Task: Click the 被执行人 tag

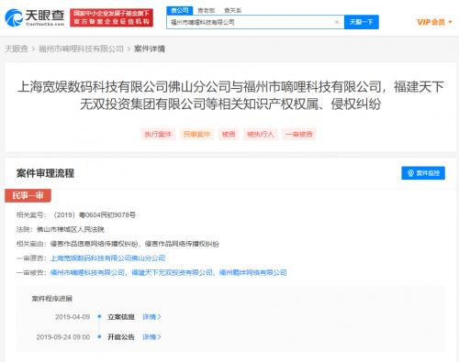Action: coord(261,134)
